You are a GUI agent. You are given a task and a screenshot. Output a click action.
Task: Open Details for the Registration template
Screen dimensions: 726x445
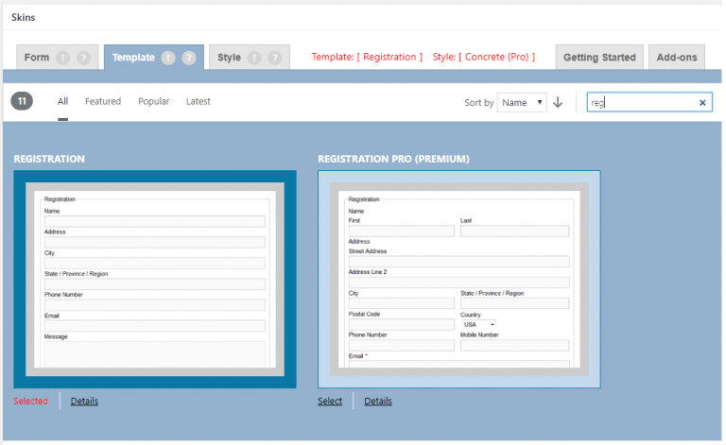pos(84,401)
